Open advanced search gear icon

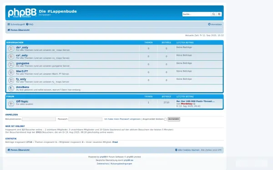coord(219,14)
